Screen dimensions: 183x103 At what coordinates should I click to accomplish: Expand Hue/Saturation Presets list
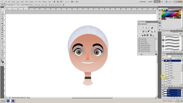[x=140, y=45]
